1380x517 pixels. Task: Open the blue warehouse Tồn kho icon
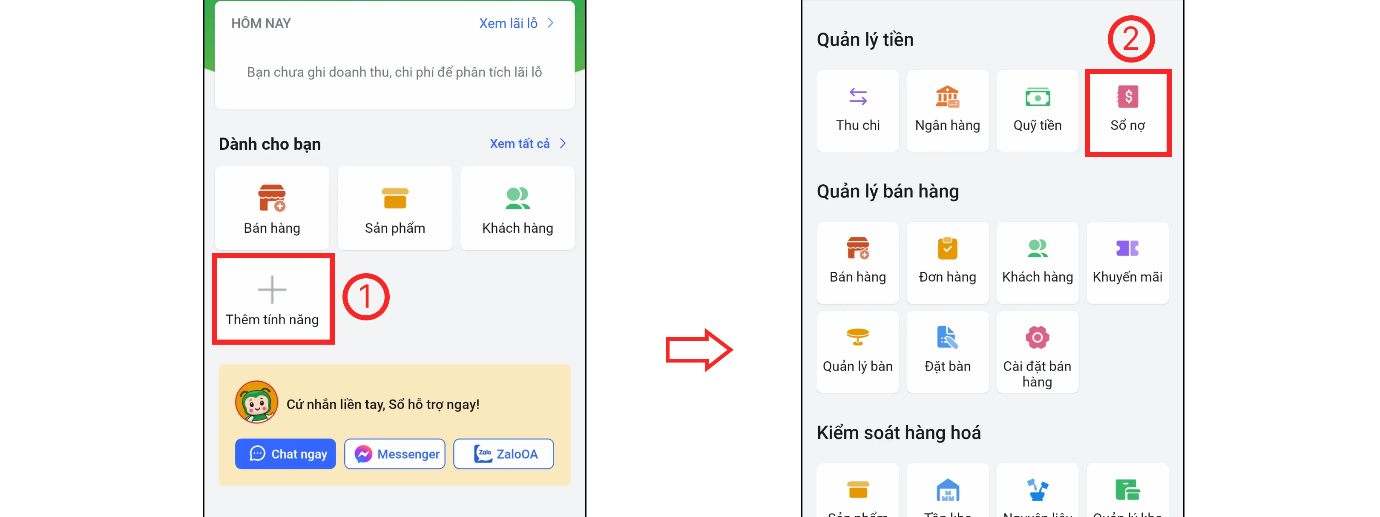click(947, 490)
